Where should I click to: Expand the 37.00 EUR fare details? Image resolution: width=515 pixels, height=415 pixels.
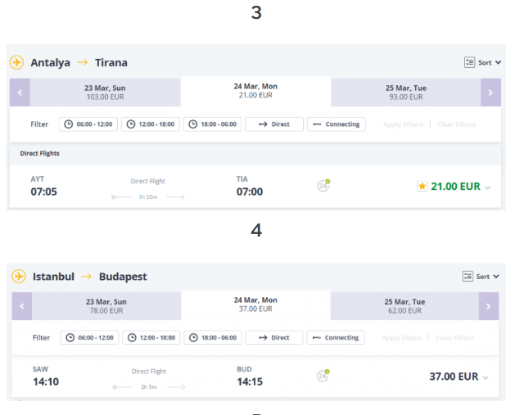coord(486,378)
